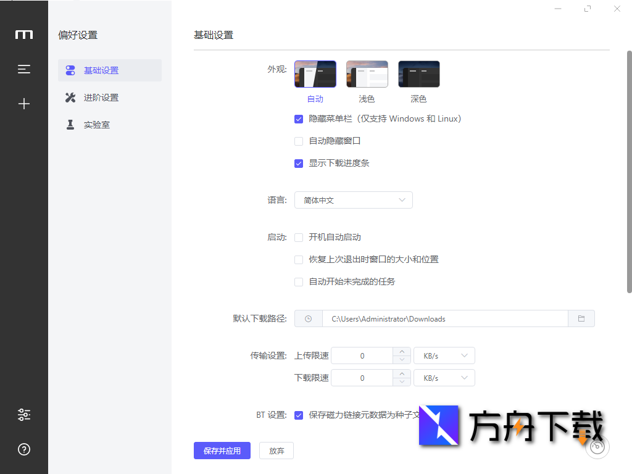Open the engine settings icon at sidebar bottom
Screen dimensions: 632x474
pyautogui.click(x=23, y=415)
